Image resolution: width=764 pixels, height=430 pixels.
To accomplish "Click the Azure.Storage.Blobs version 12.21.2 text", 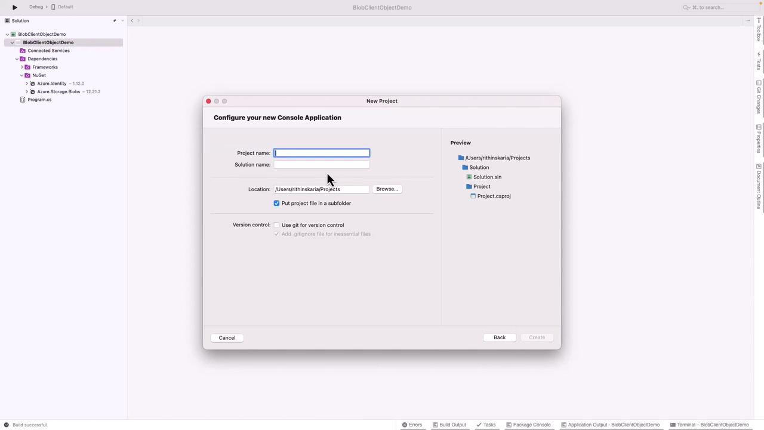I will [92, 92].
